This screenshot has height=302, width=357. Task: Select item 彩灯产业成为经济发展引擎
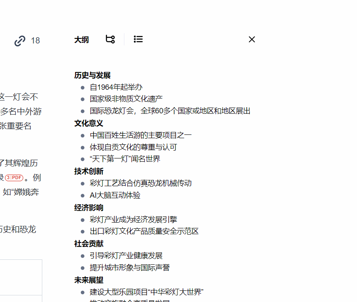click(134, 220)
